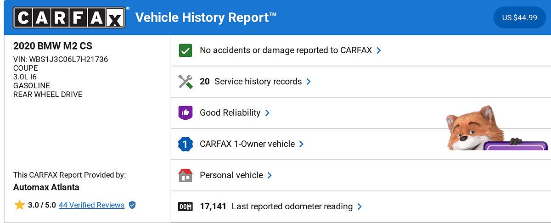Click the Automax Atlanta dealer name
Image resolution: width=551 pixels, height=223 pixels.
click(46, 187)
